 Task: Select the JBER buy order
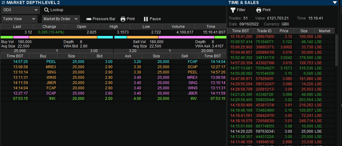click(57, 82)
